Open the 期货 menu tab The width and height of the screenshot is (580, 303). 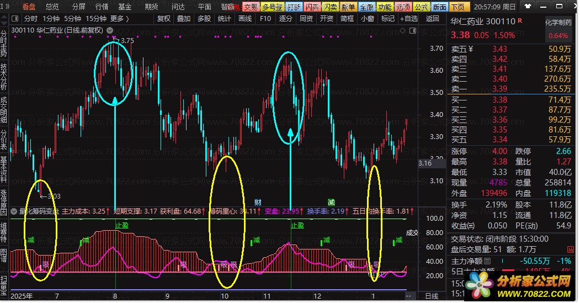151,7
